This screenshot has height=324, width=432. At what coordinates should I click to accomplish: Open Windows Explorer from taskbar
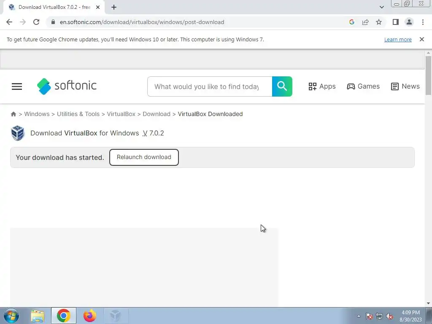click(x=38, y=316)
